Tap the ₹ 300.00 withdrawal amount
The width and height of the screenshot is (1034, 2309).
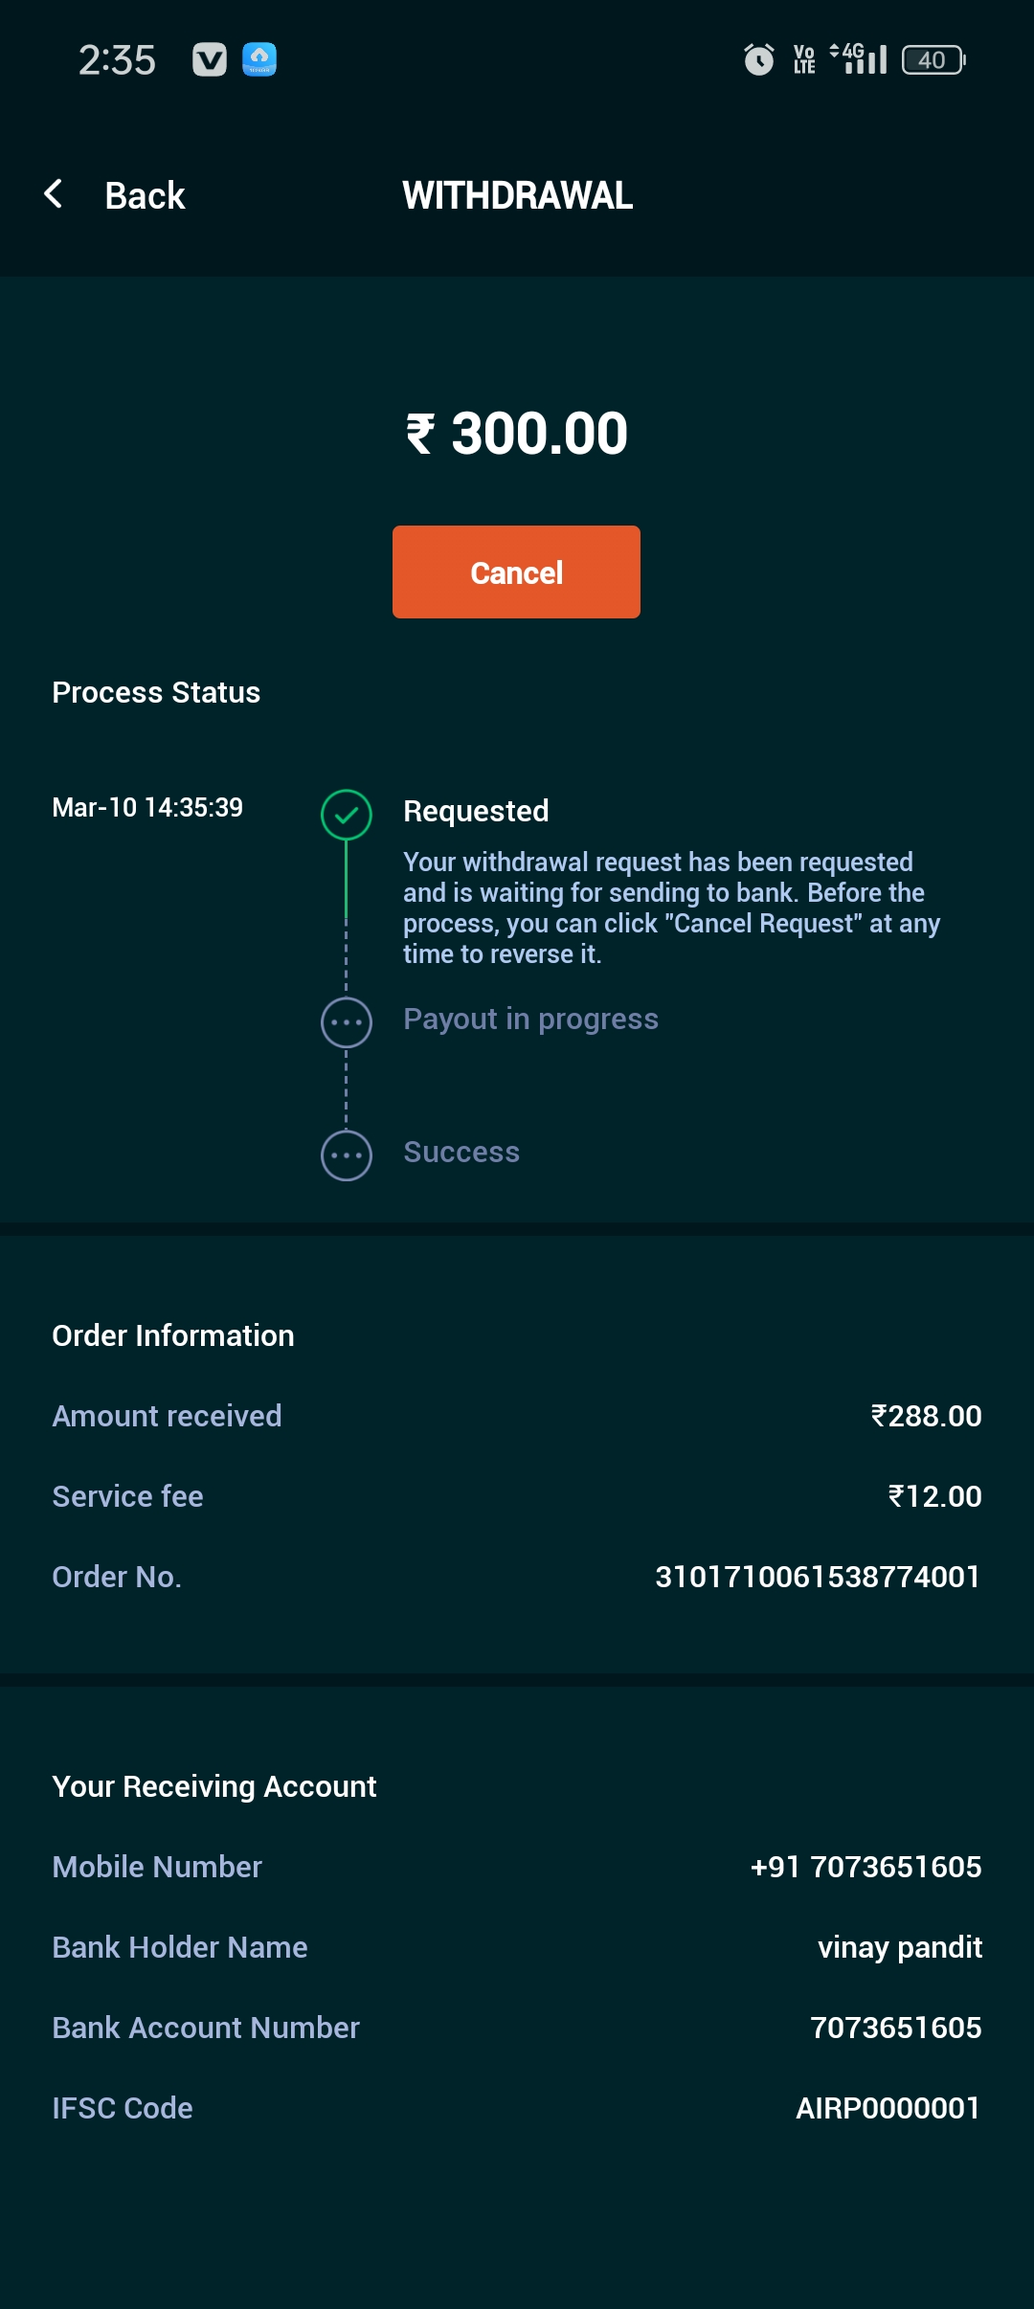517,434
